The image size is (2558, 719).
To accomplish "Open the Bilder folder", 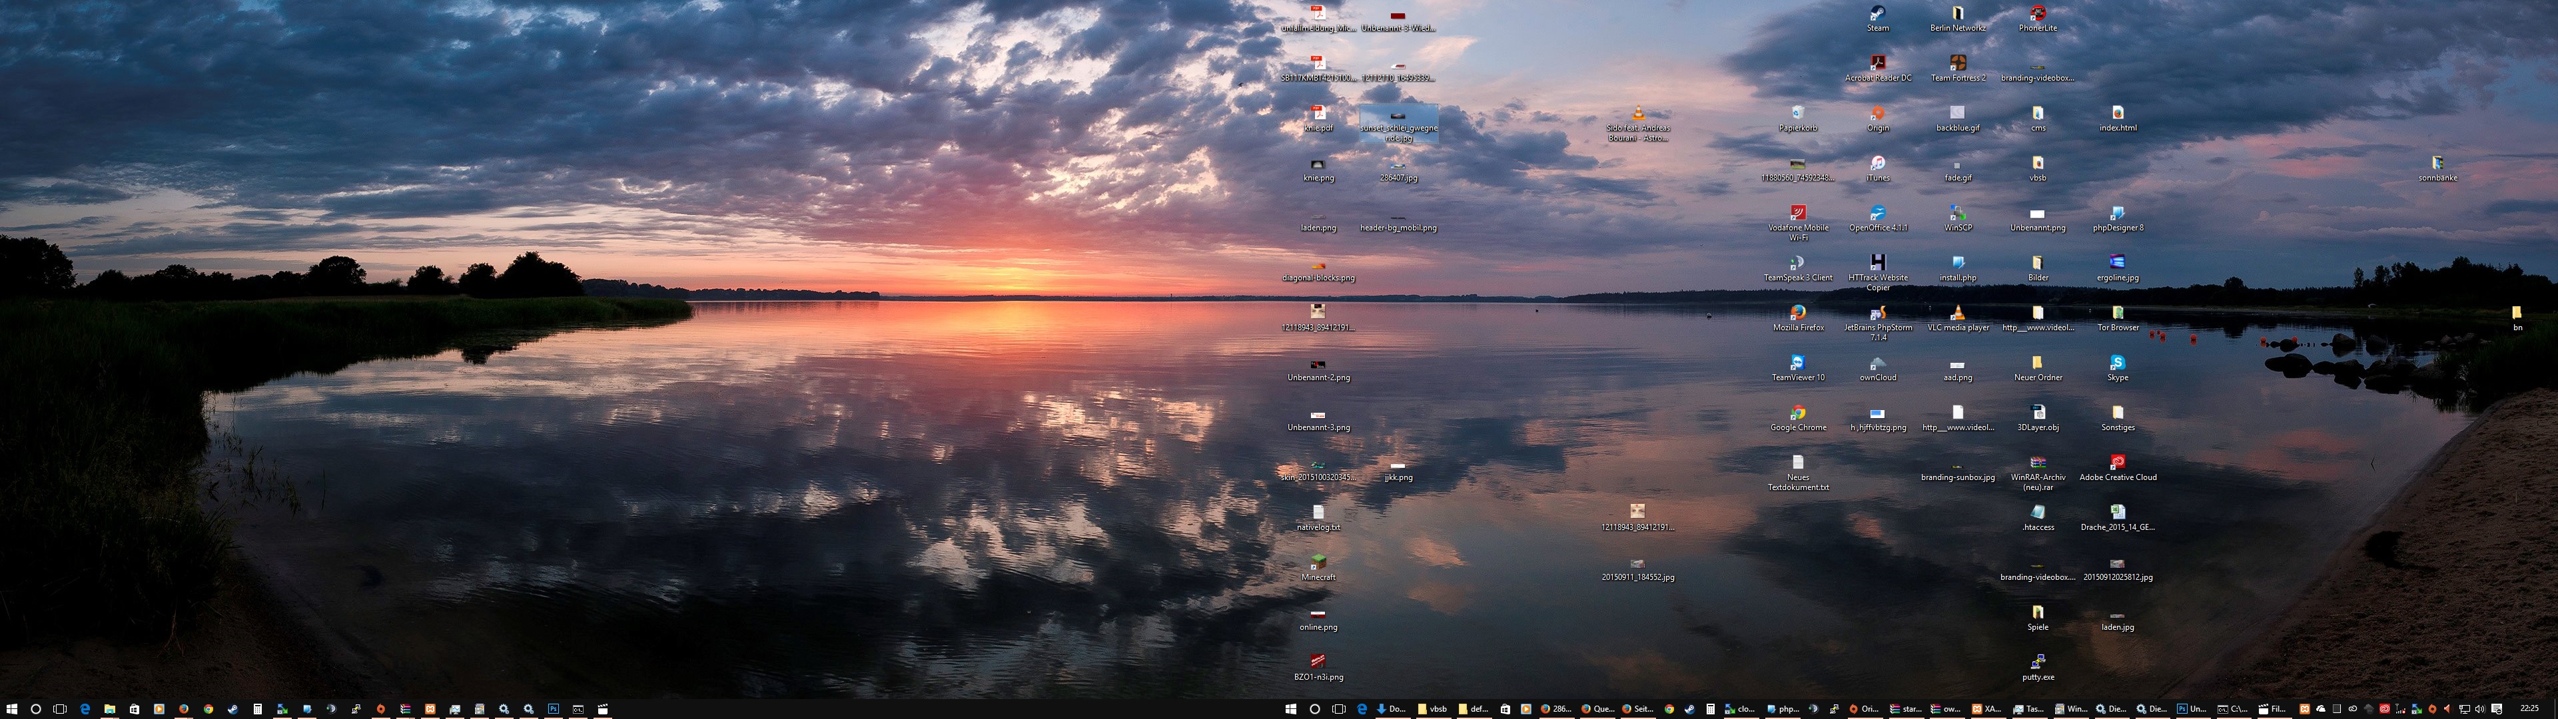I will [x=2038, y=264].
